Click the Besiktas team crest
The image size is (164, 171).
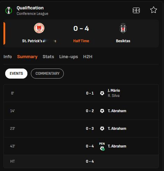(x=123, y=28)
